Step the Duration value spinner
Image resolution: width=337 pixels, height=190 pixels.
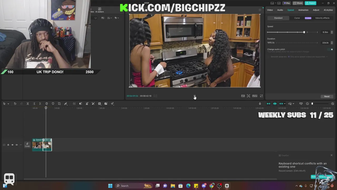(x=332, y=42)
